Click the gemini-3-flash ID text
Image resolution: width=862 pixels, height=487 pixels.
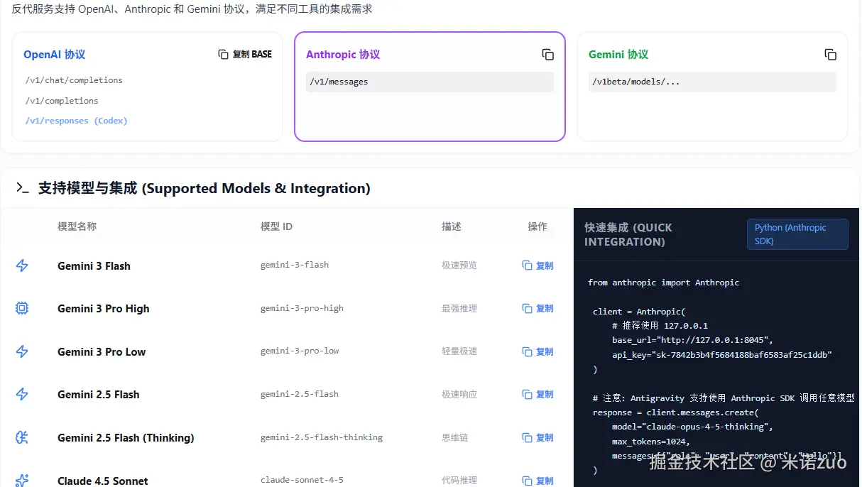click(295, 265)
